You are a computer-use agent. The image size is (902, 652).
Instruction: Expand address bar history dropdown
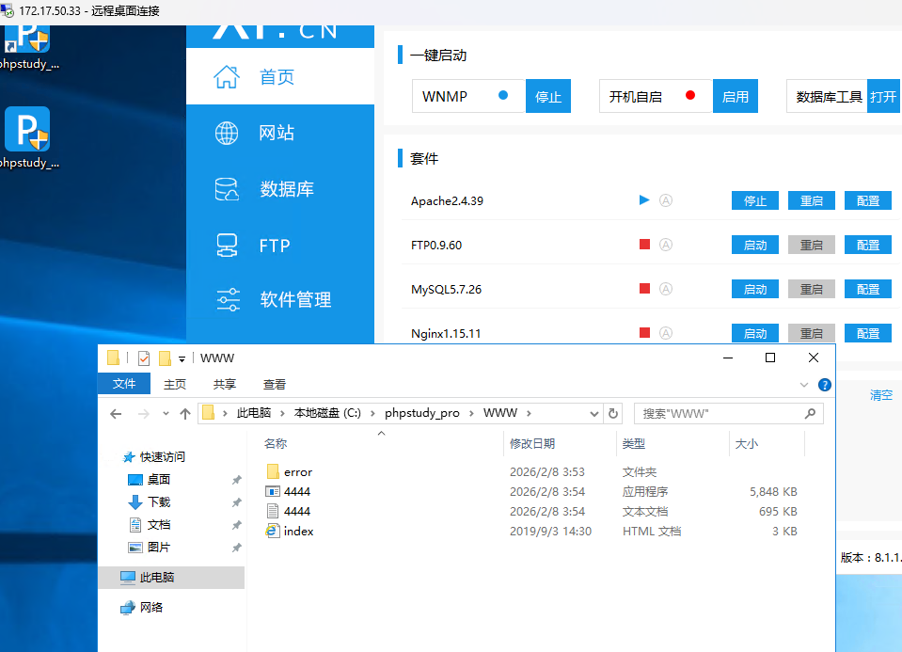click(x=594, y=414)
